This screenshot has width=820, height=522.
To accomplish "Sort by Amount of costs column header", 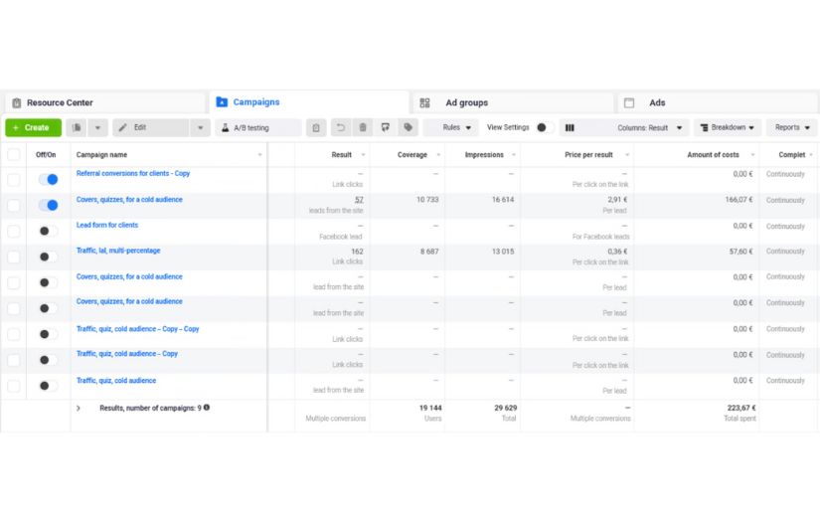I will point(713,155).
